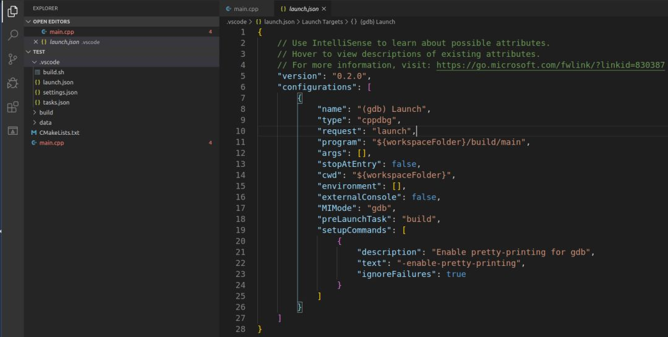Click line number 19 in the gutter
This screenshot has width=668, height=337.
point(240,230)
